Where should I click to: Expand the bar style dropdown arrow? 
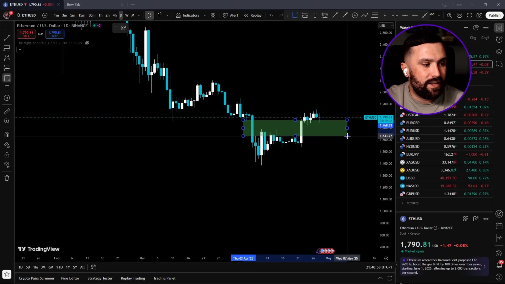tap(168, 15)
